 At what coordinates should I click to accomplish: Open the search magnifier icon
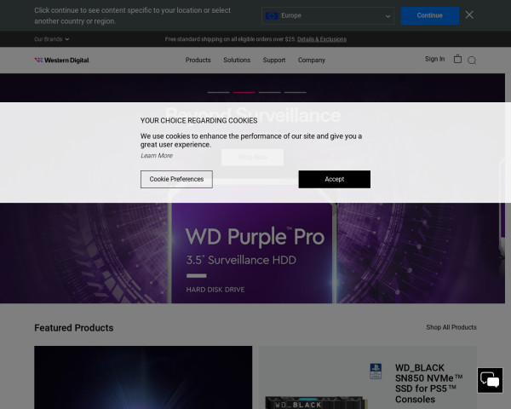pos(472,60)
